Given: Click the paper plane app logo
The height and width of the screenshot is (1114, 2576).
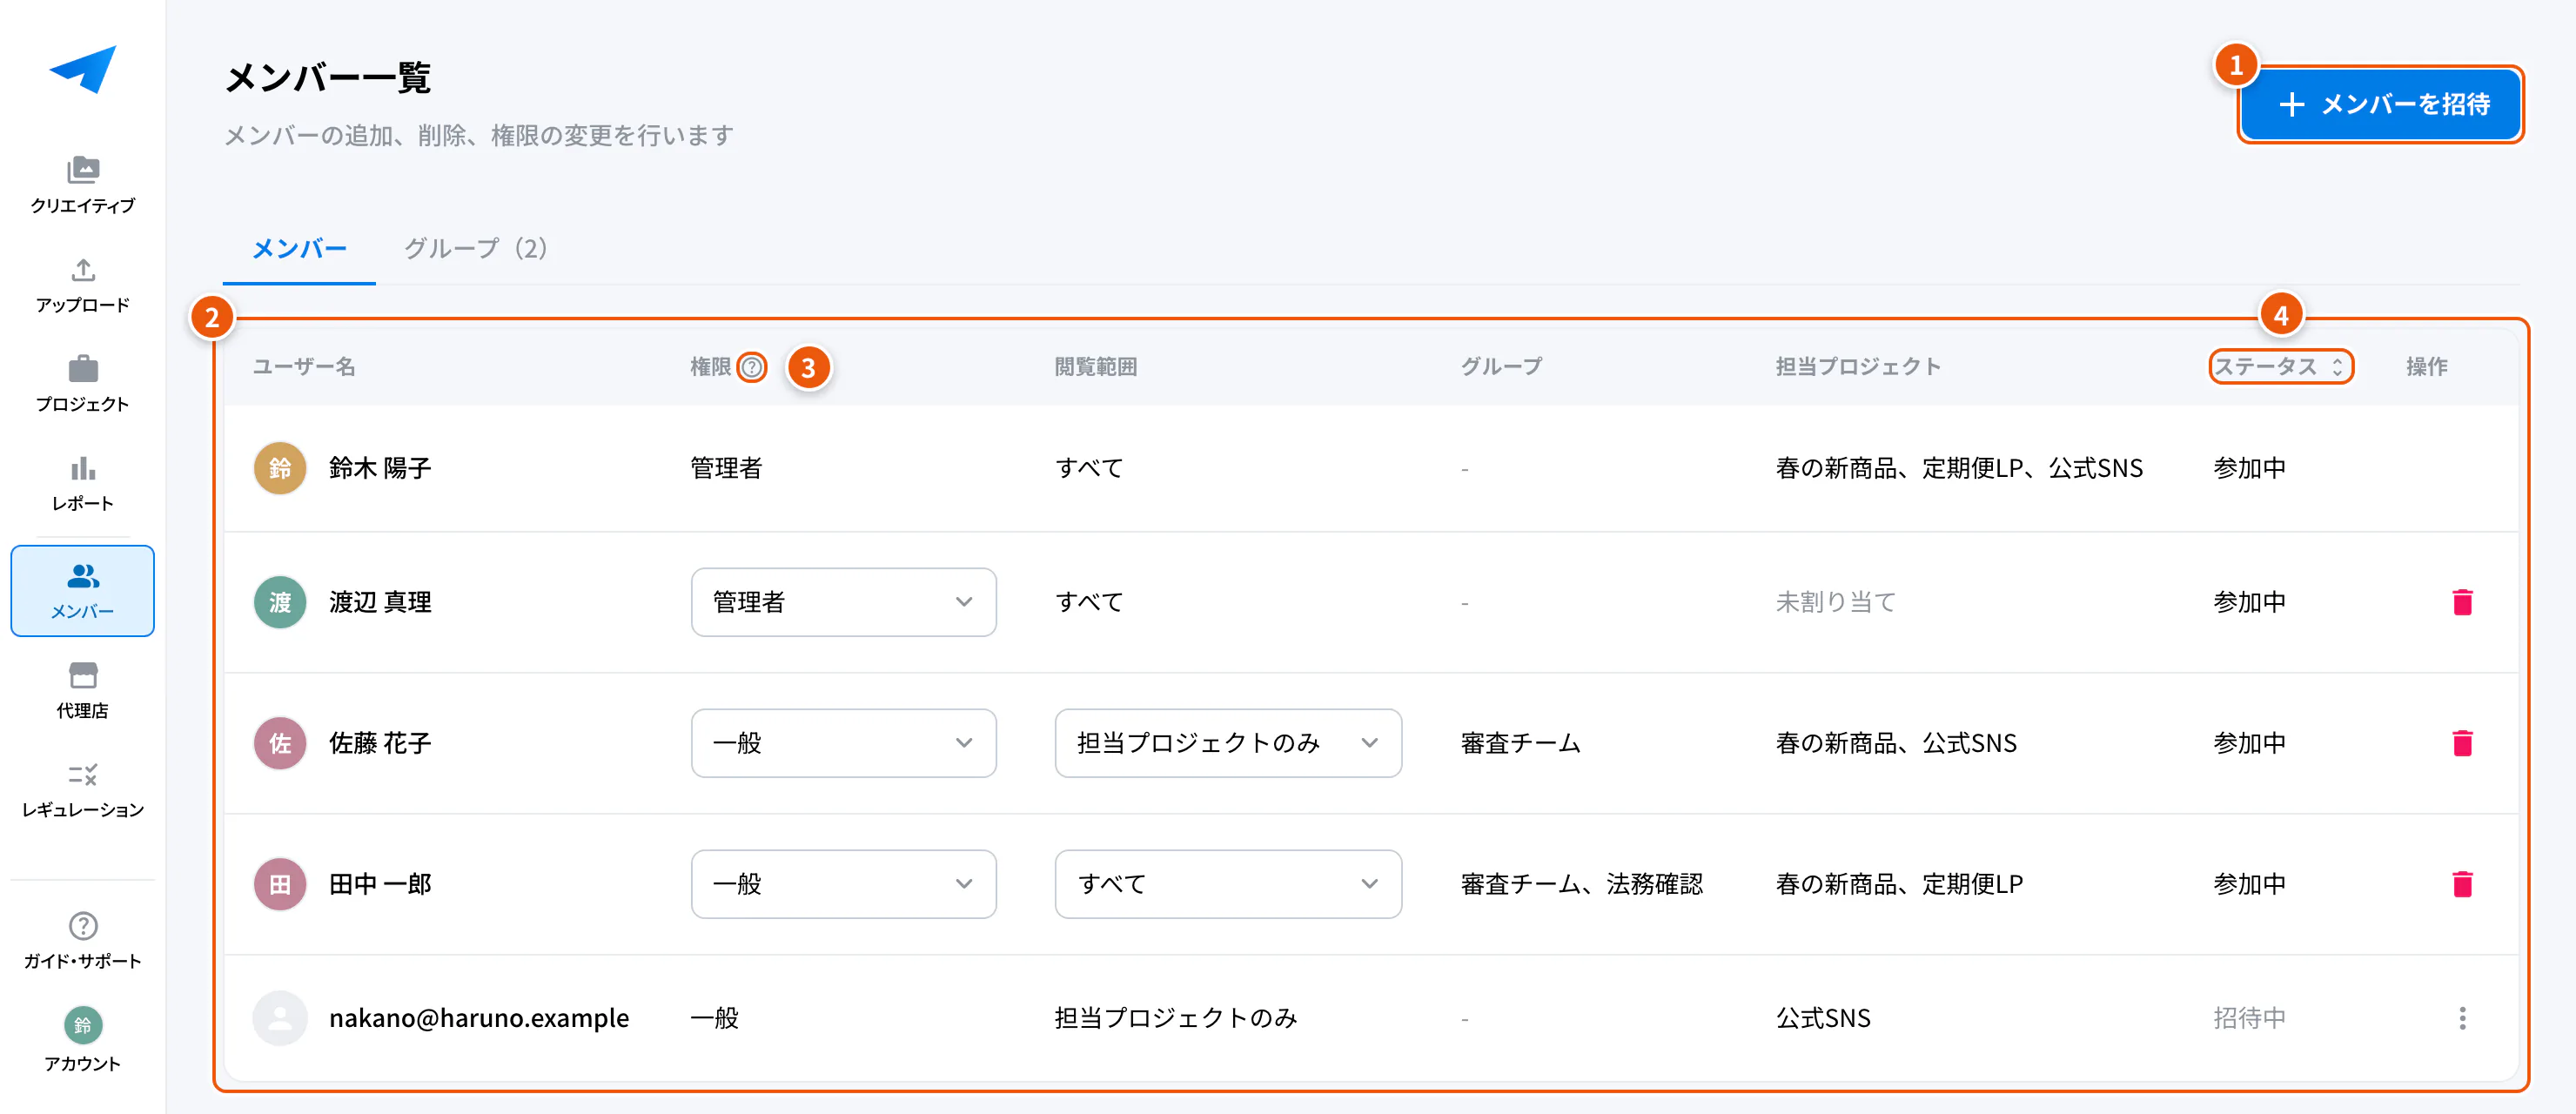Looking at the screenshot, I should point(83,69).
